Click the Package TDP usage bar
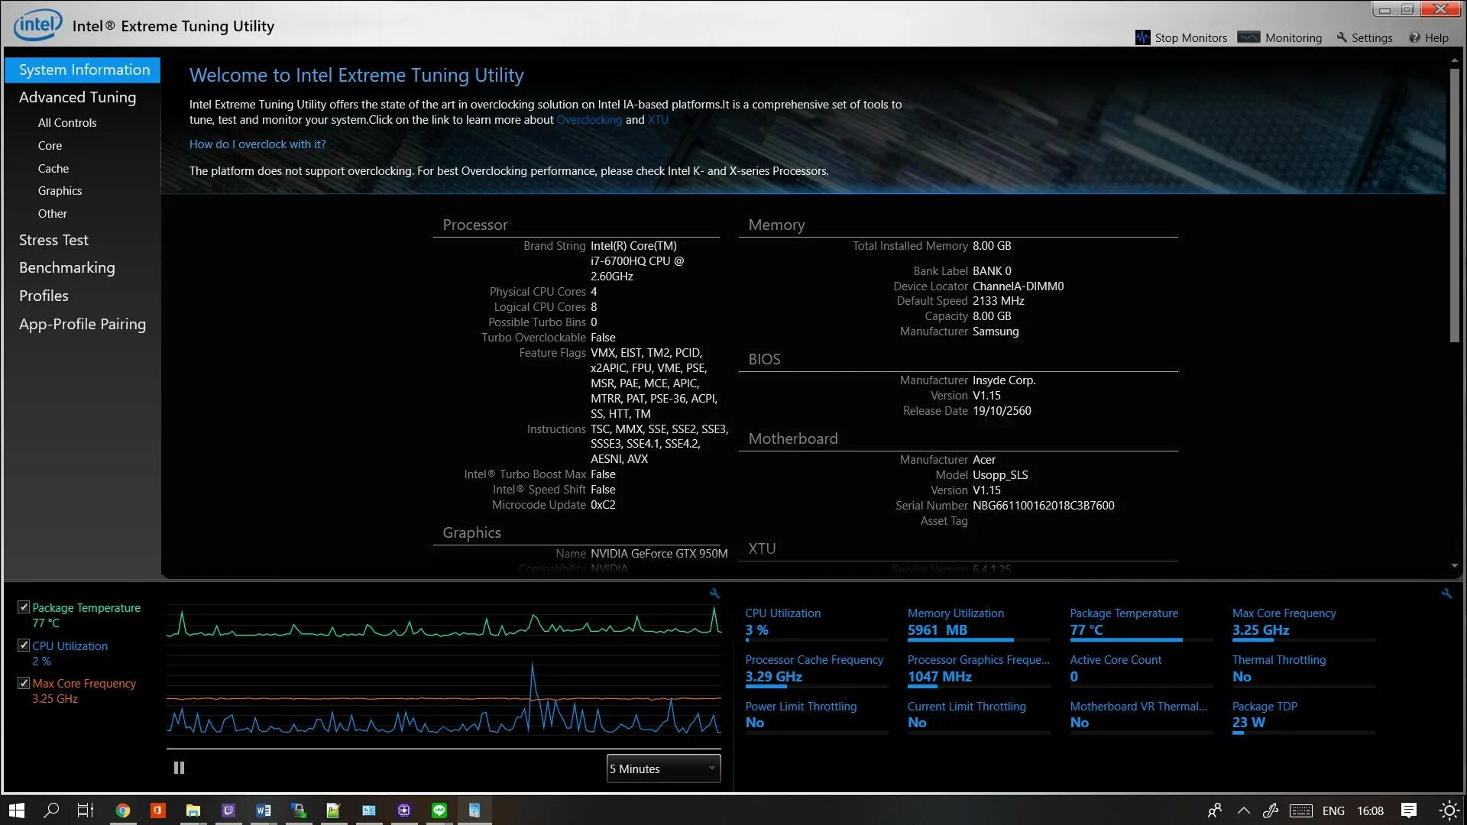1467x825 pixels. (x=1303, y=733)
